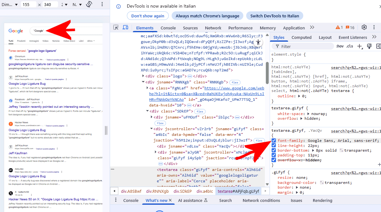Image resolution: width=381 pixels, height=212 pixels.
Task: Click the new style rule plus icon
Action: click(360, 46)
